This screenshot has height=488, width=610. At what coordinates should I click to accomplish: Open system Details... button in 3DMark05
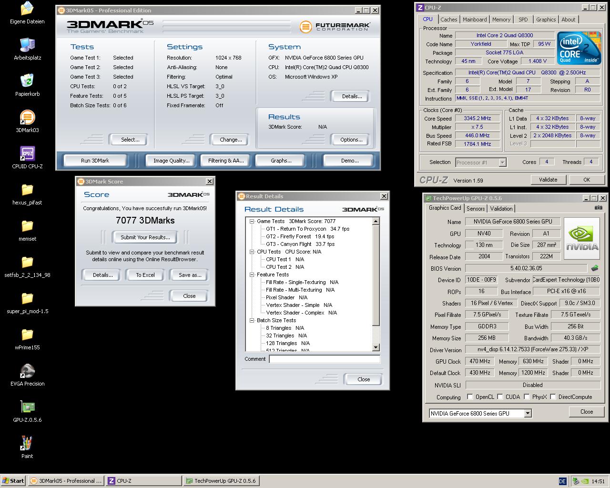(352, 96)
